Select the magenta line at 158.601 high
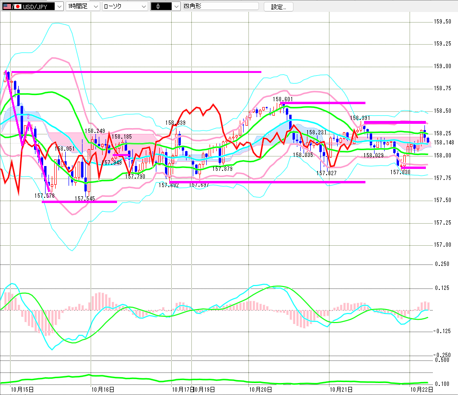Viewport: 458px width, 395px height. pos(322,103)
